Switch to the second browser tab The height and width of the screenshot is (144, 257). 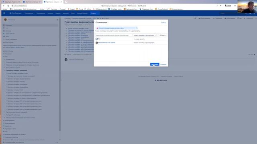click(32, 2)
